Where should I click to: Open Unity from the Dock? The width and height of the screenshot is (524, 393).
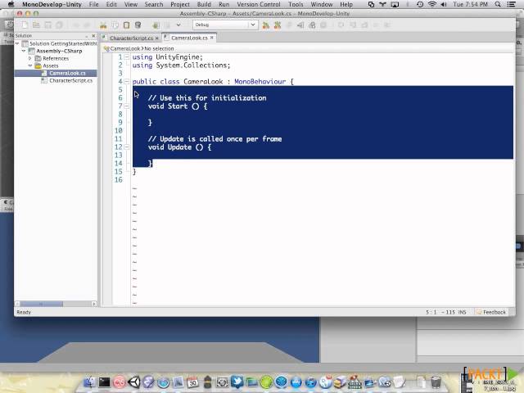[x=134, y=382]
